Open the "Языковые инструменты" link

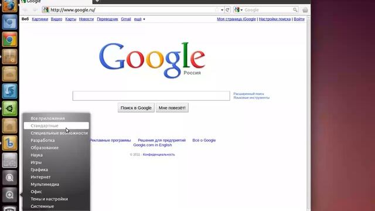[251, 98]
